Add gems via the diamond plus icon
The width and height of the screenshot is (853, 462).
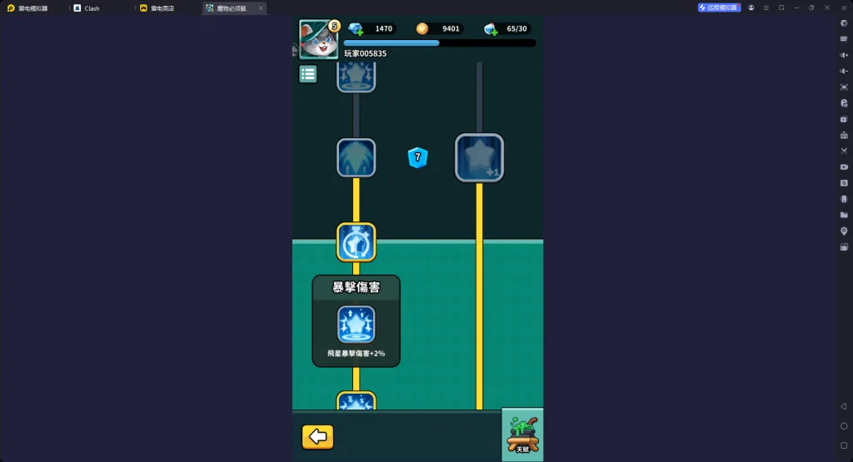[x=356, y=29]
